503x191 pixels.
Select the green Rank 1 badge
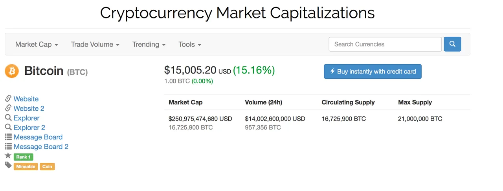click(24, 157)
